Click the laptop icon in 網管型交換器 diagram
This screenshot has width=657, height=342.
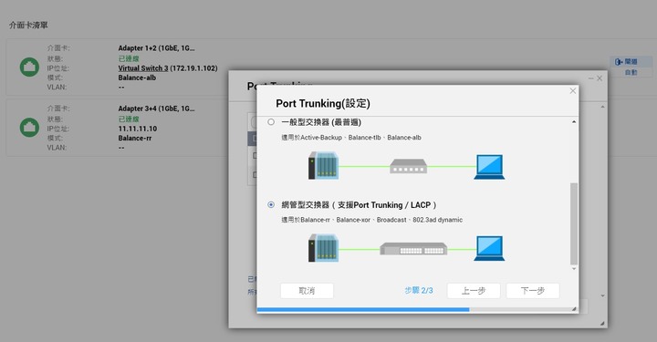click(x=489, y=248)
